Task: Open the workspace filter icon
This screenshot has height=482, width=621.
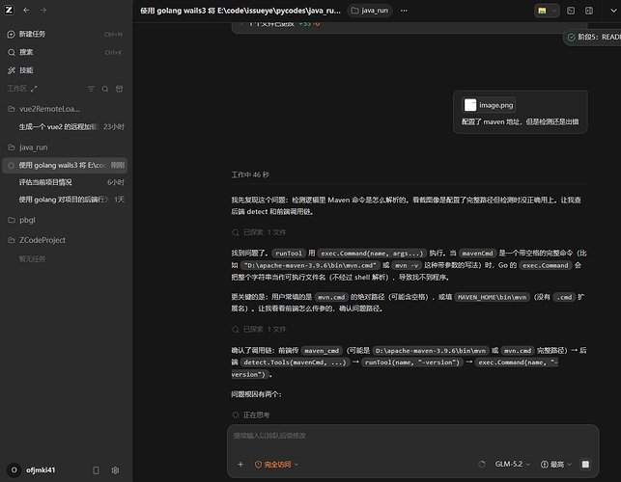Action: (x=91, y=89)
